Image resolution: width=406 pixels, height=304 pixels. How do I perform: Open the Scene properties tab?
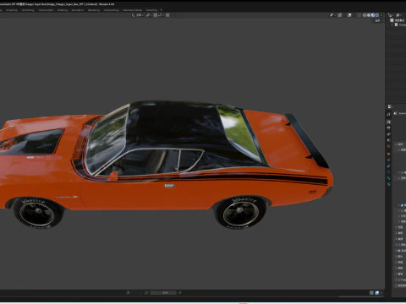[x=388, y=139]
